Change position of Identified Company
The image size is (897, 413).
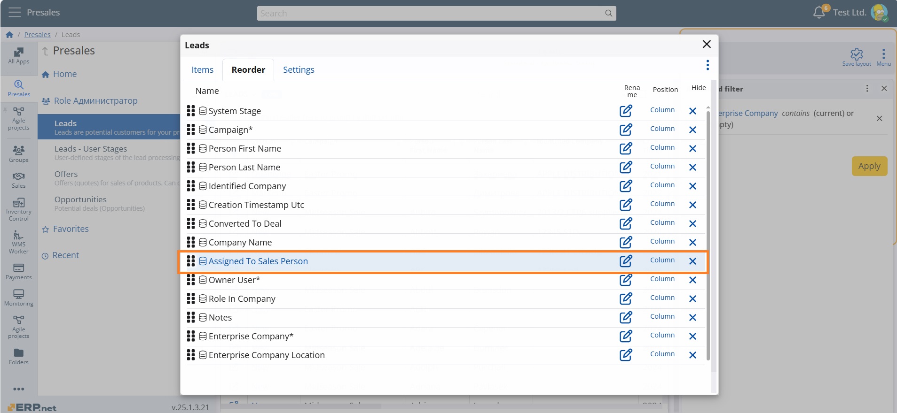(x=662, y=185)
